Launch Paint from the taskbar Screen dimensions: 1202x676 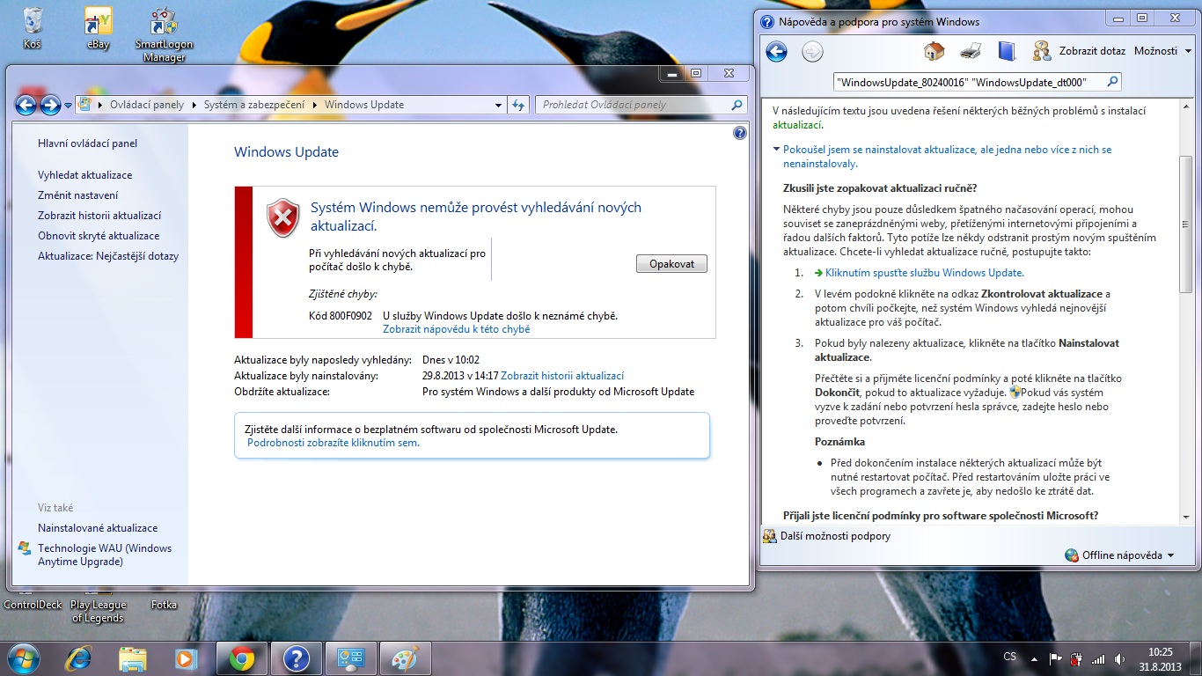[x=405, y=658]
